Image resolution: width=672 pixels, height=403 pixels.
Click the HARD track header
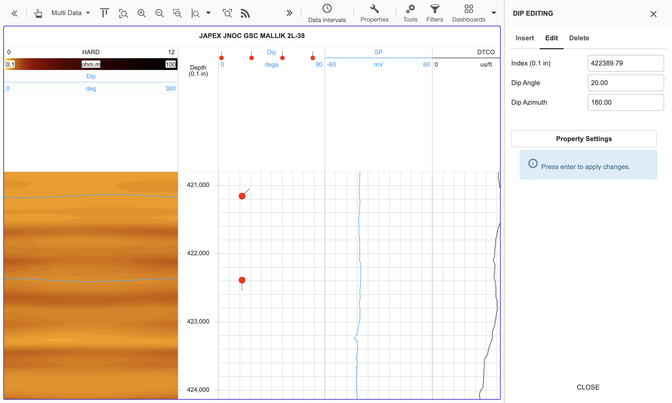click(91, 52)
